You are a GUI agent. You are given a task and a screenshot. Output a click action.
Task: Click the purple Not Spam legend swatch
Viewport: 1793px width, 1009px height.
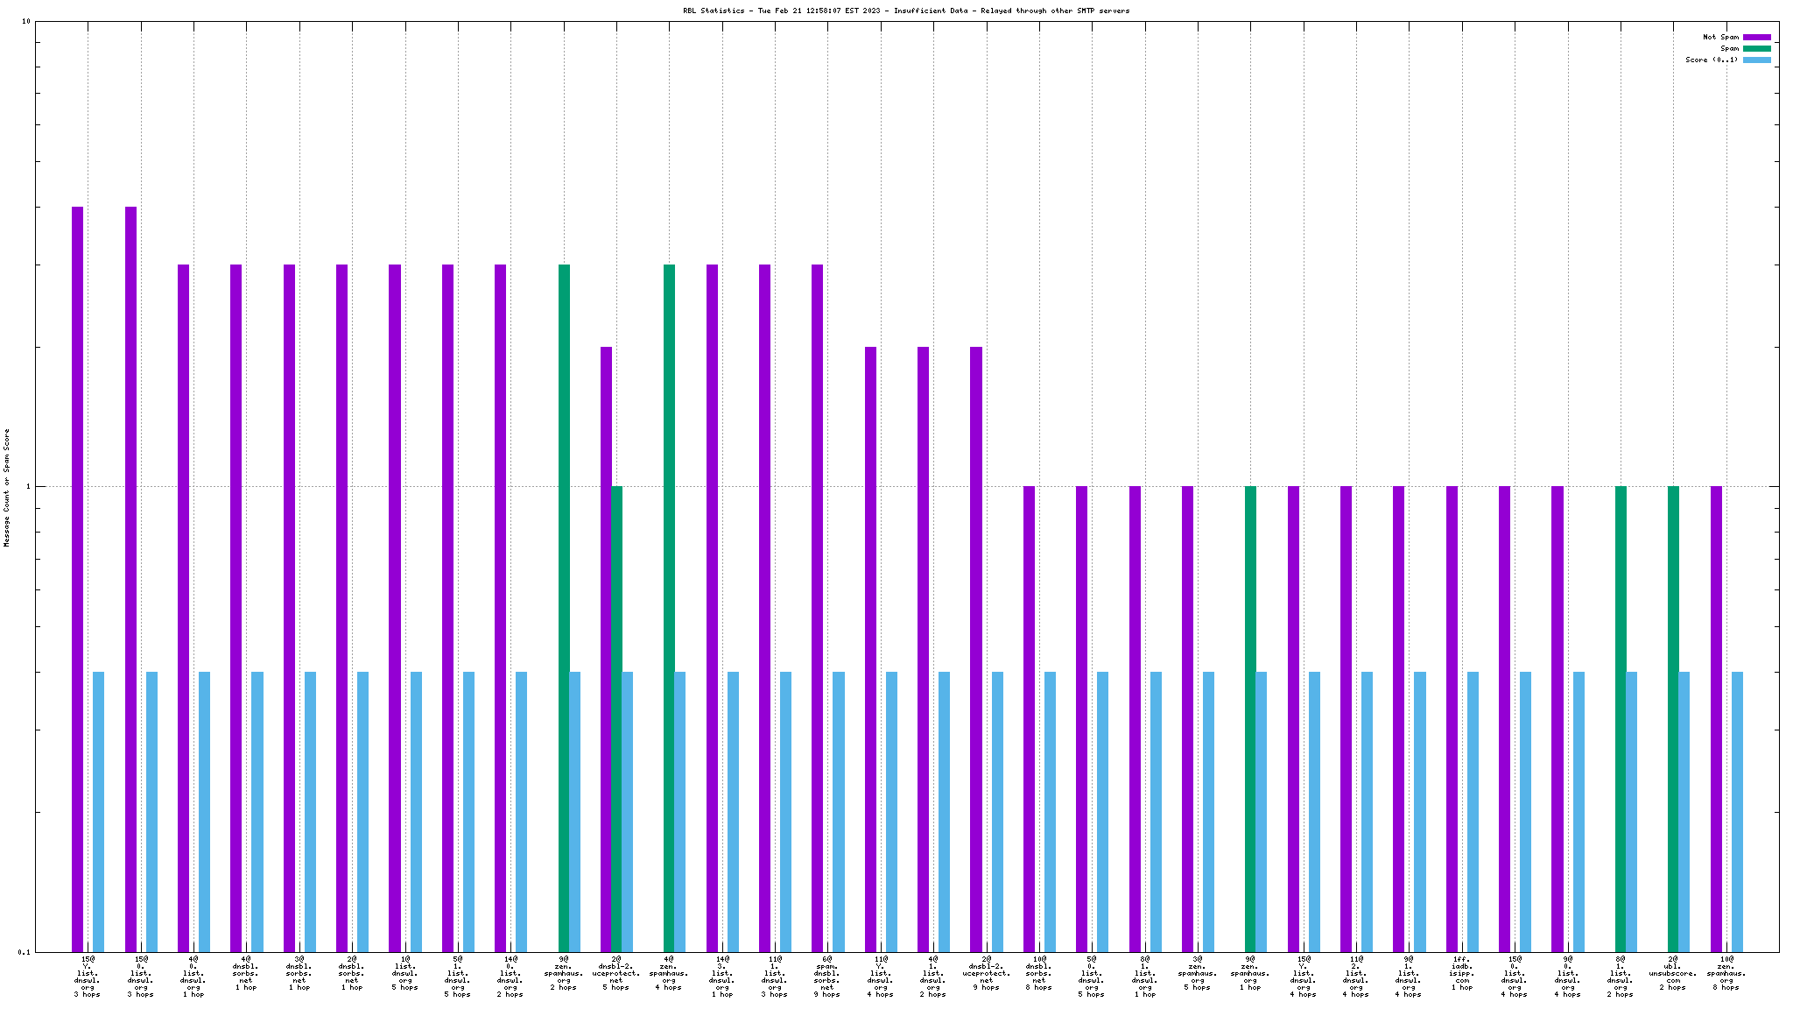1756,37
